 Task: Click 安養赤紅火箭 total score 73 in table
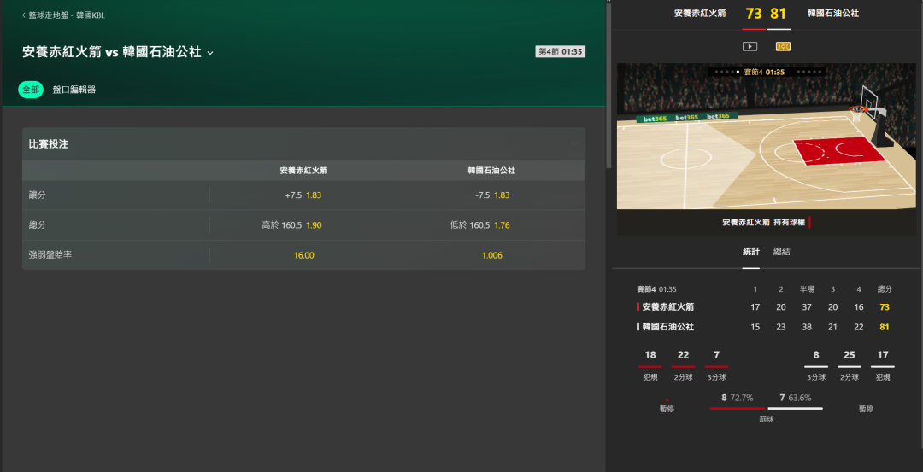(885, 306)
